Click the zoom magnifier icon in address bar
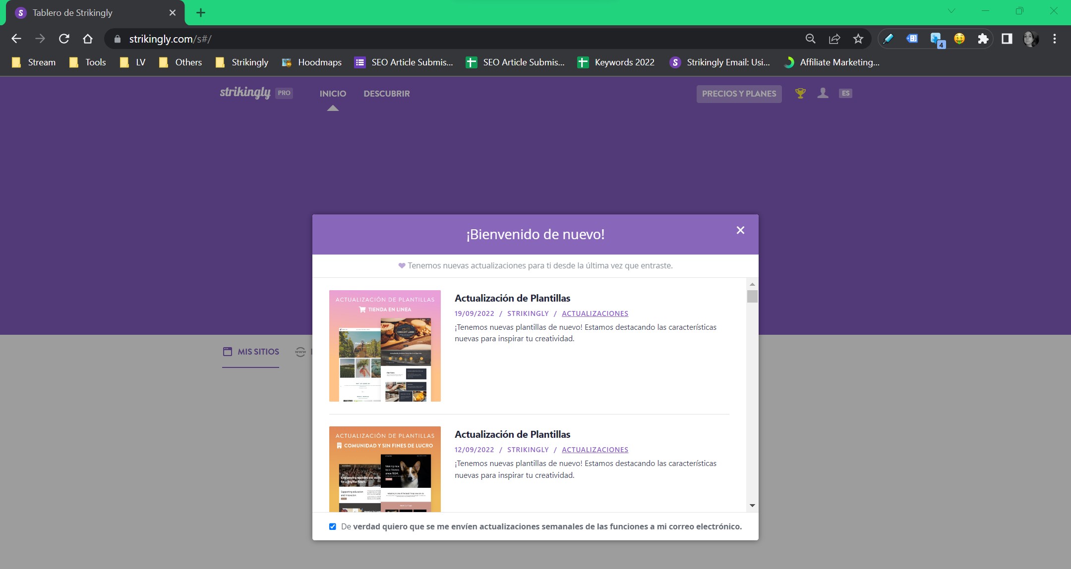This screenshot has height=569, width=1071. tap(811, 39)
